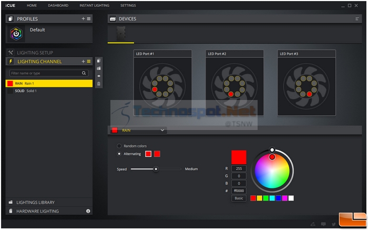Select the Default profile icon

coord(16,34)
